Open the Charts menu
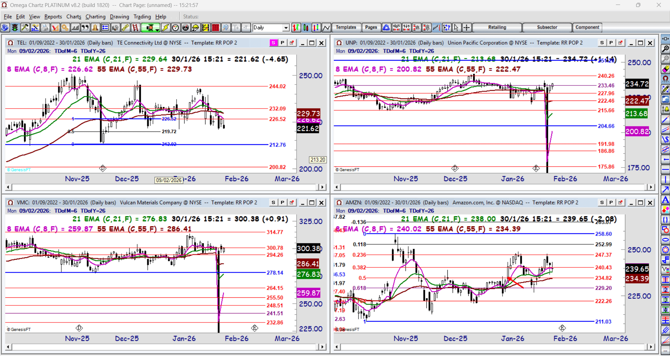670x356 pixels. 74,16
